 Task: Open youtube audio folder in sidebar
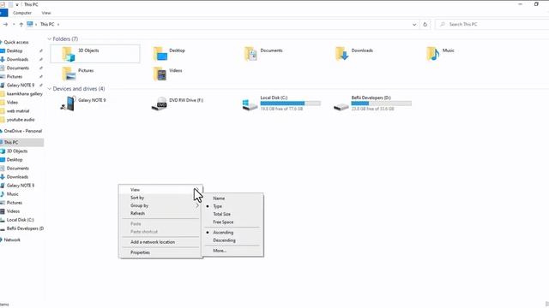(21, 120)
